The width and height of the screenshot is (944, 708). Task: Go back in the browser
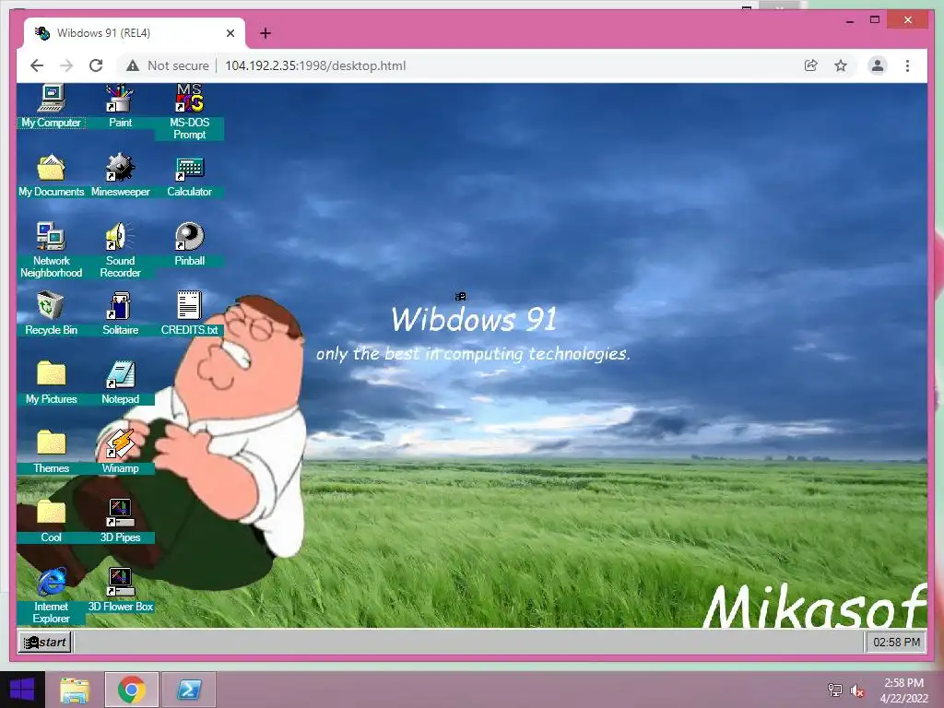(x=37, y=65)
